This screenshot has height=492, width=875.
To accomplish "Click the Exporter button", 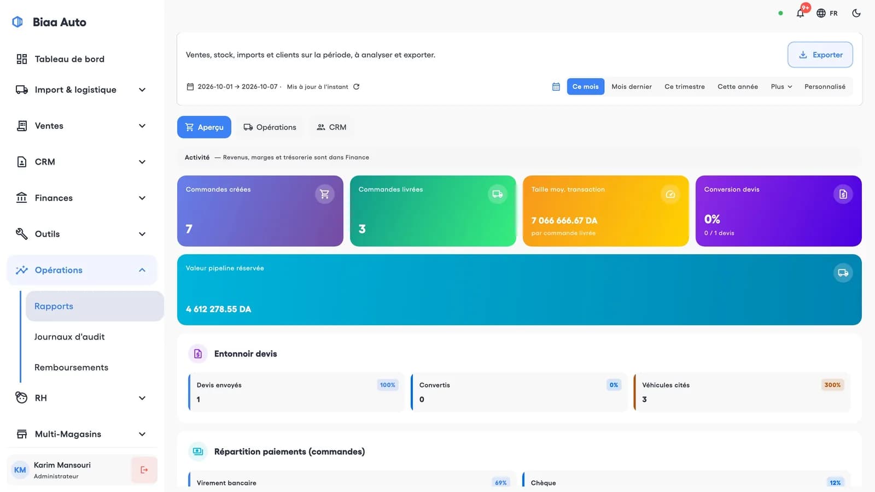I will [820, 55].
